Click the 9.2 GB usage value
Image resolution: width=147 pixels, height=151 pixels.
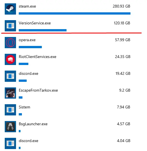(x=125, y=90)
